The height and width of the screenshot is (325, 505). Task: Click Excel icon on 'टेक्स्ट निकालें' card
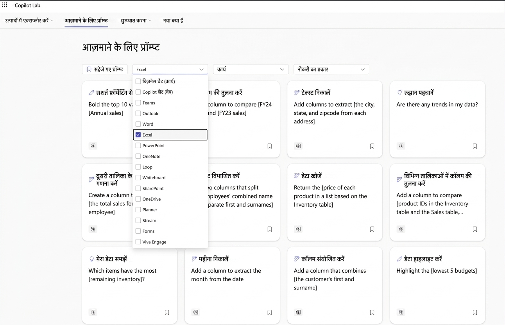(x=298, y=146)
